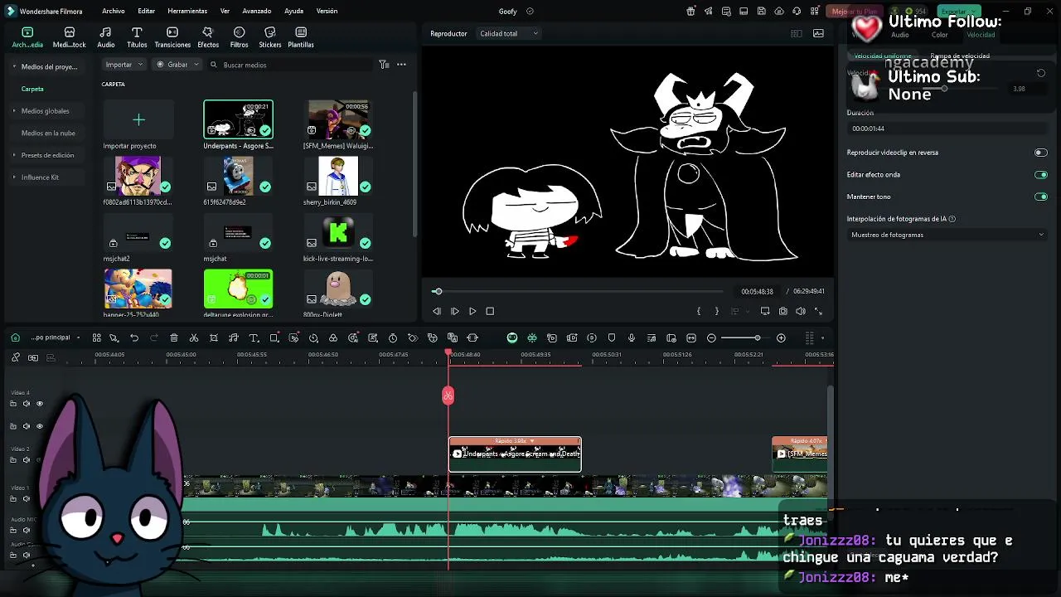Click the text T tool in timeline toolbar
1061x597 pixels.
coord(254,338)
